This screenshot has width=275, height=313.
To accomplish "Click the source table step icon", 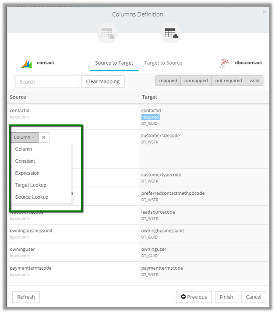I will tap(107, 33).
